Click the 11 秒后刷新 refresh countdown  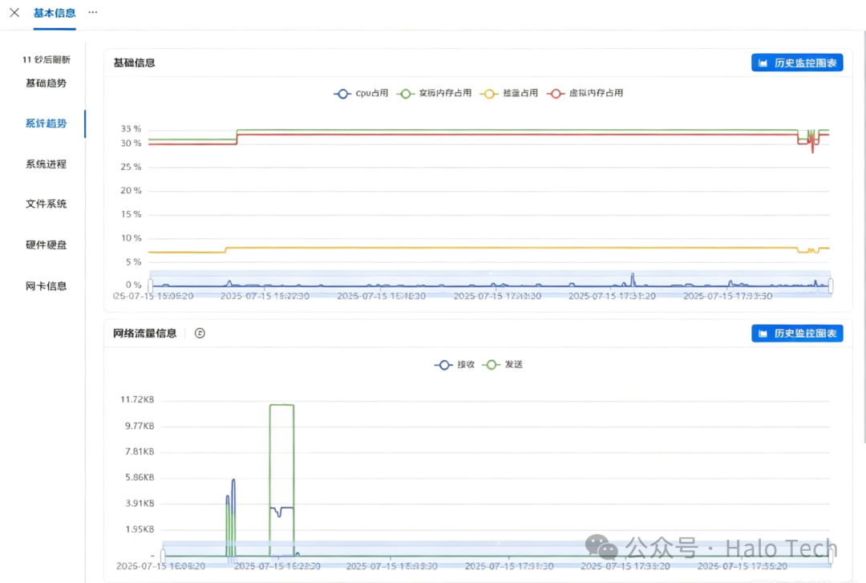(47, 59)
